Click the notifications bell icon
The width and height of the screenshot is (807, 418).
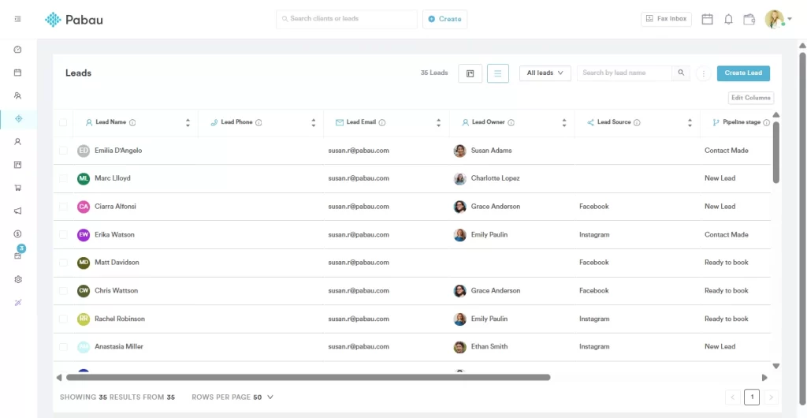click(728, 19)
